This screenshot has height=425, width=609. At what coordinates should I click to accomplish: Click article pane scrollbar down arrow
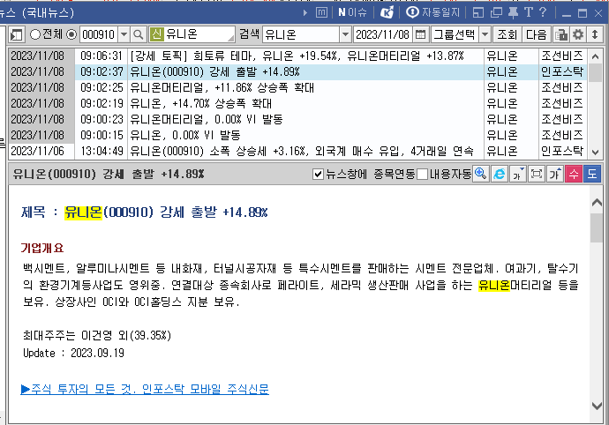point(597,406)
